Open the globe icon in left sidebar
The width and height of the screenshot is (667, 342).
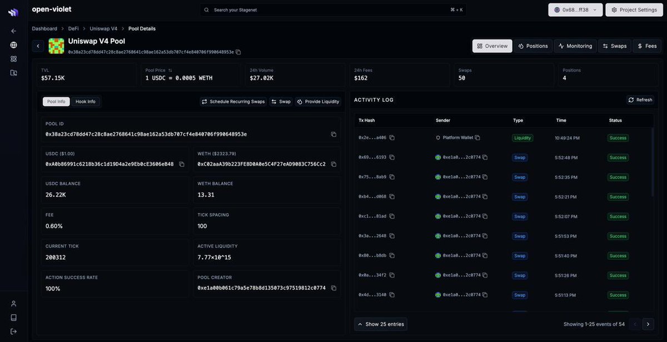(x=13, y=45)
